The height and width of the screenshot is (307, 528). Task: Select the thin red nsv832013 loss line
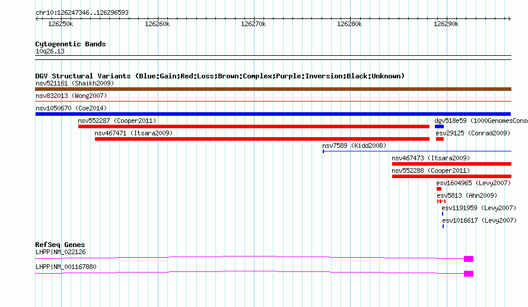[x=273, y=101]
